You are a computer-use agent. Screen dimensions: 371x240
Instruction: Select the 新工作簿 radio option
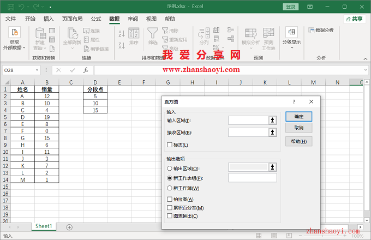(170, 188)
